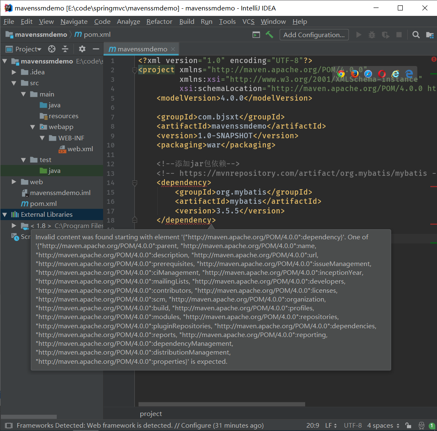
Task: Open pom.xml in Edge browser icon
Action: 409,74
